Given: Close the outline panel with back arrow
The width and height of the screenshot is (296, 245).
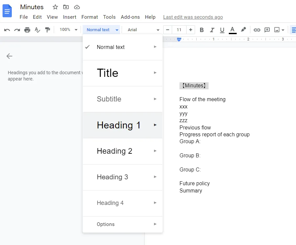Looking at the screenshot, I should click(x=10, y=56).
